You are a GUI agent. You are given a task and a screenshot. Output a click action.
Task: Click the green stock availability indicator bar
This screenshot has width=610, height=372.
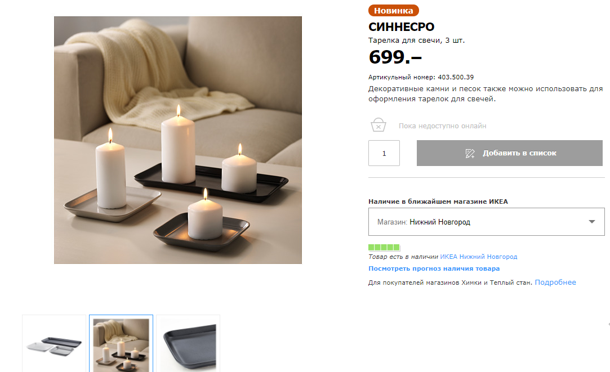pos(384,247)
